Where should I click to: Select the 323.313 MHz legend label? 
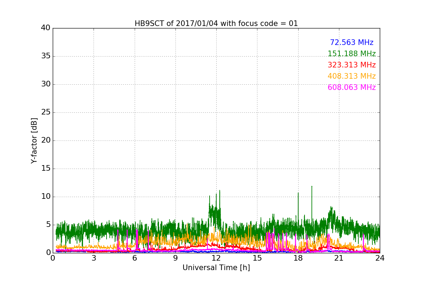(352, 65)
